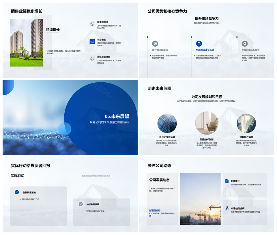
Task: Select the 市场趋势分析 flask icon
Action: [x=227, y=208]
